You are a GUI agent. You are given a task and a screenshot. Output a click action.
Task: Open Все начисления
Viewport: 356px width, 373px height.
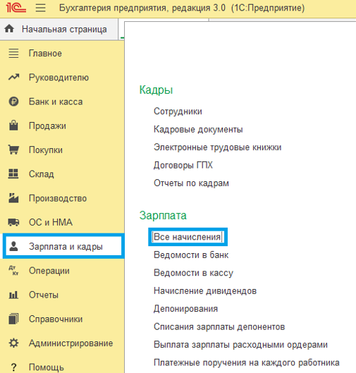point(188,237)
